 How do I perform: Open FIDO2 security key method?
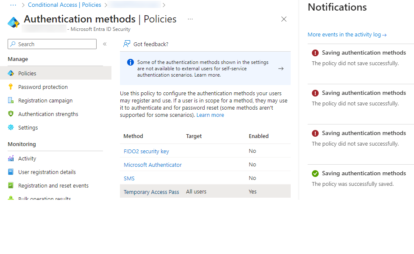146,151
